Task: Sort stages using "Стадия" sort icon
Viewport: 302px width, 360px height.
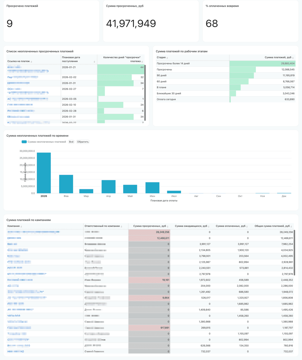Action: pyautogui.click(x=167, y=58)
